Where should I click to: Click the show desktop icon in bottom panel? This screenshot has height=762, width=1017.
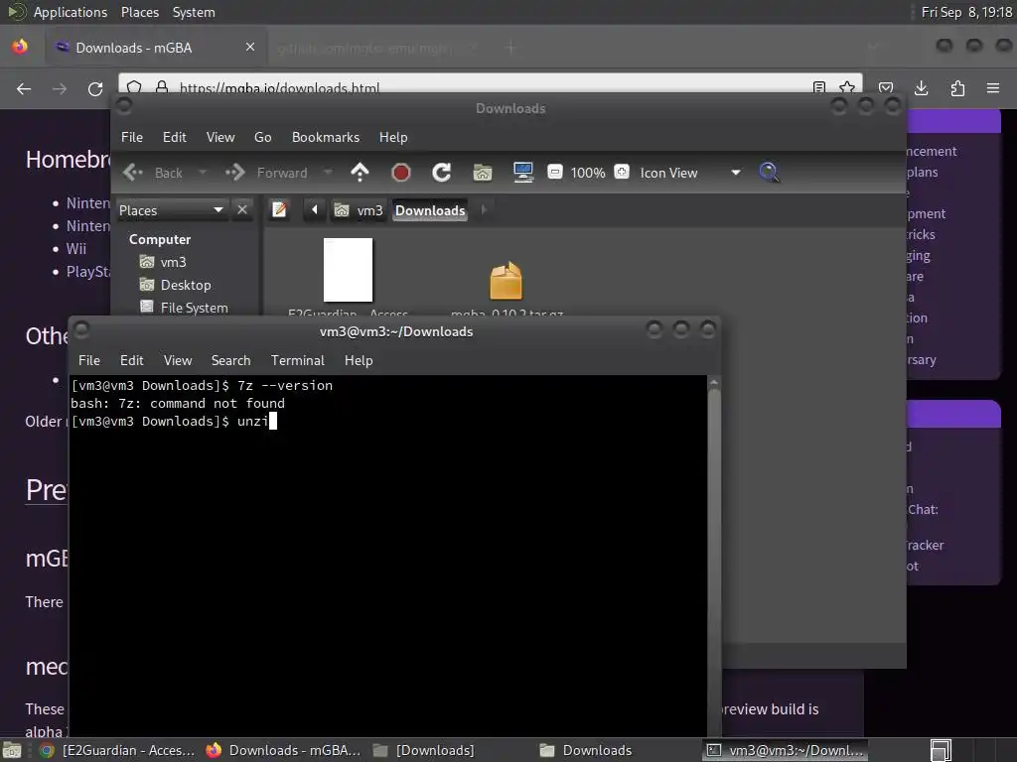click(12, 750)
